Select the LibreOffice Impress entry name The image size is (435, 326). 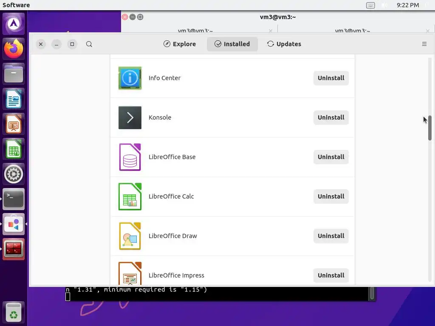pyautogui.click(x=176, y=275)
